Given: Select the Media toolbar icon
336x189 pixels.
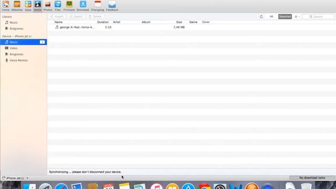Looking at the screenshot, I should coord(37,6).
